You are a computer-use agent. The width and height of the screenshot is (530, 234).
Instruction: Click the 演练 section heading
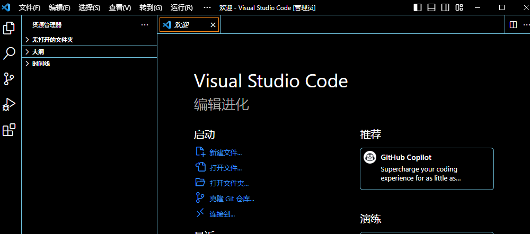coord(371,219)
